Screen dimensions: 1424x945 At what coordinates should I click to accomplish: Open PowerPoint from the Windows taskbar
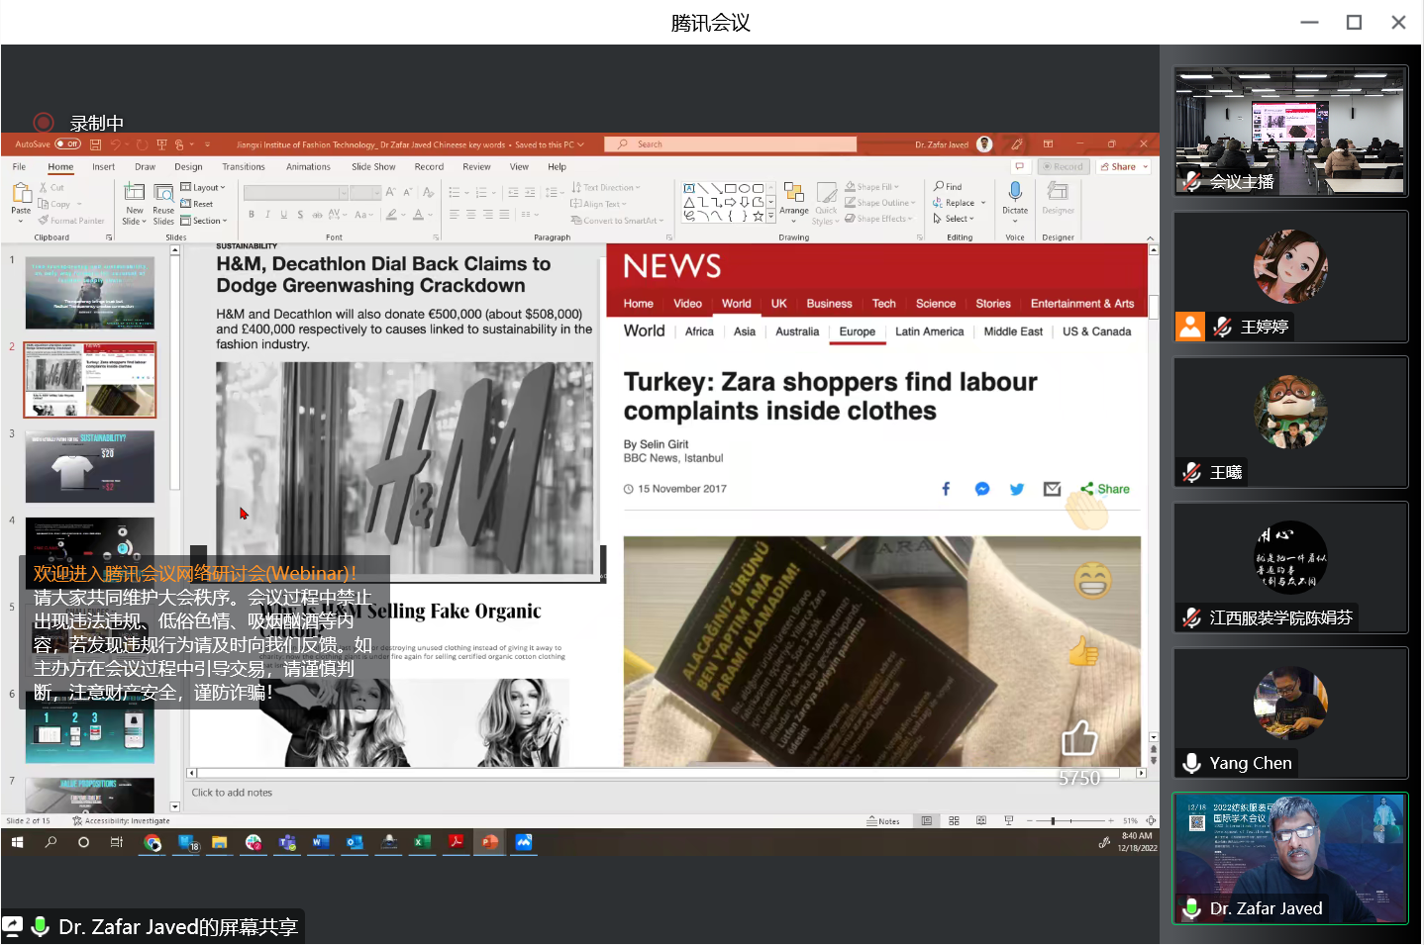coord(489,842)
